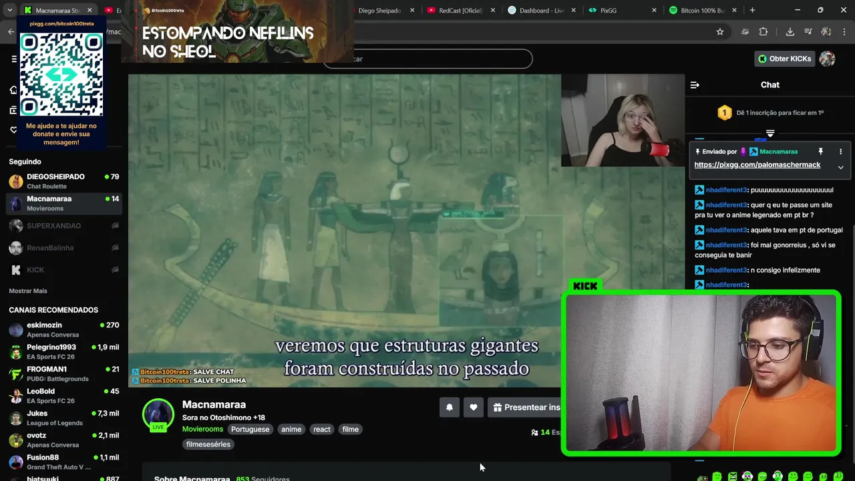Viewport: 855px width, 481px height.
Task: Switch to the Dashboard - Live tab
Action: click(541, 11)
